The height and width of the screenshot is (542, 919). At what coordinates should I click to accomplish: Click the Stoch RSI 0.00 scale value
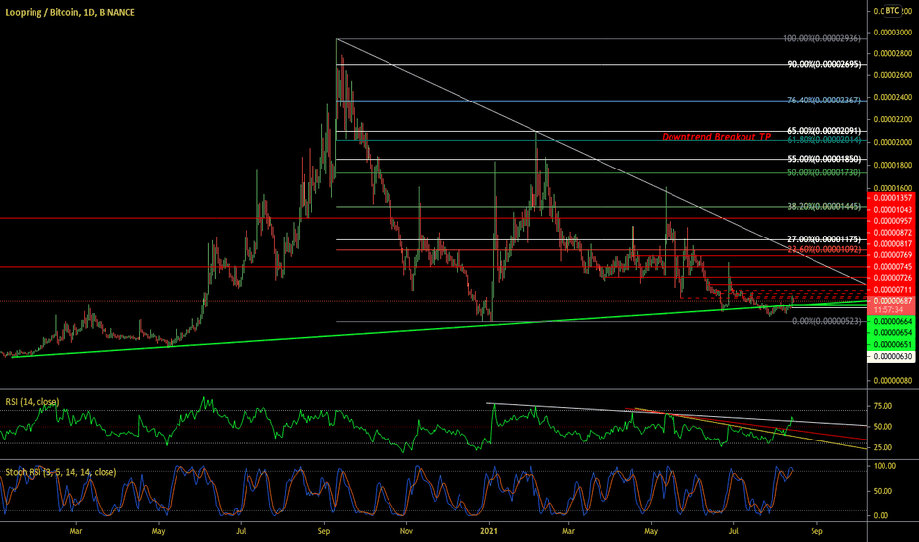click(x=881, y=516)
